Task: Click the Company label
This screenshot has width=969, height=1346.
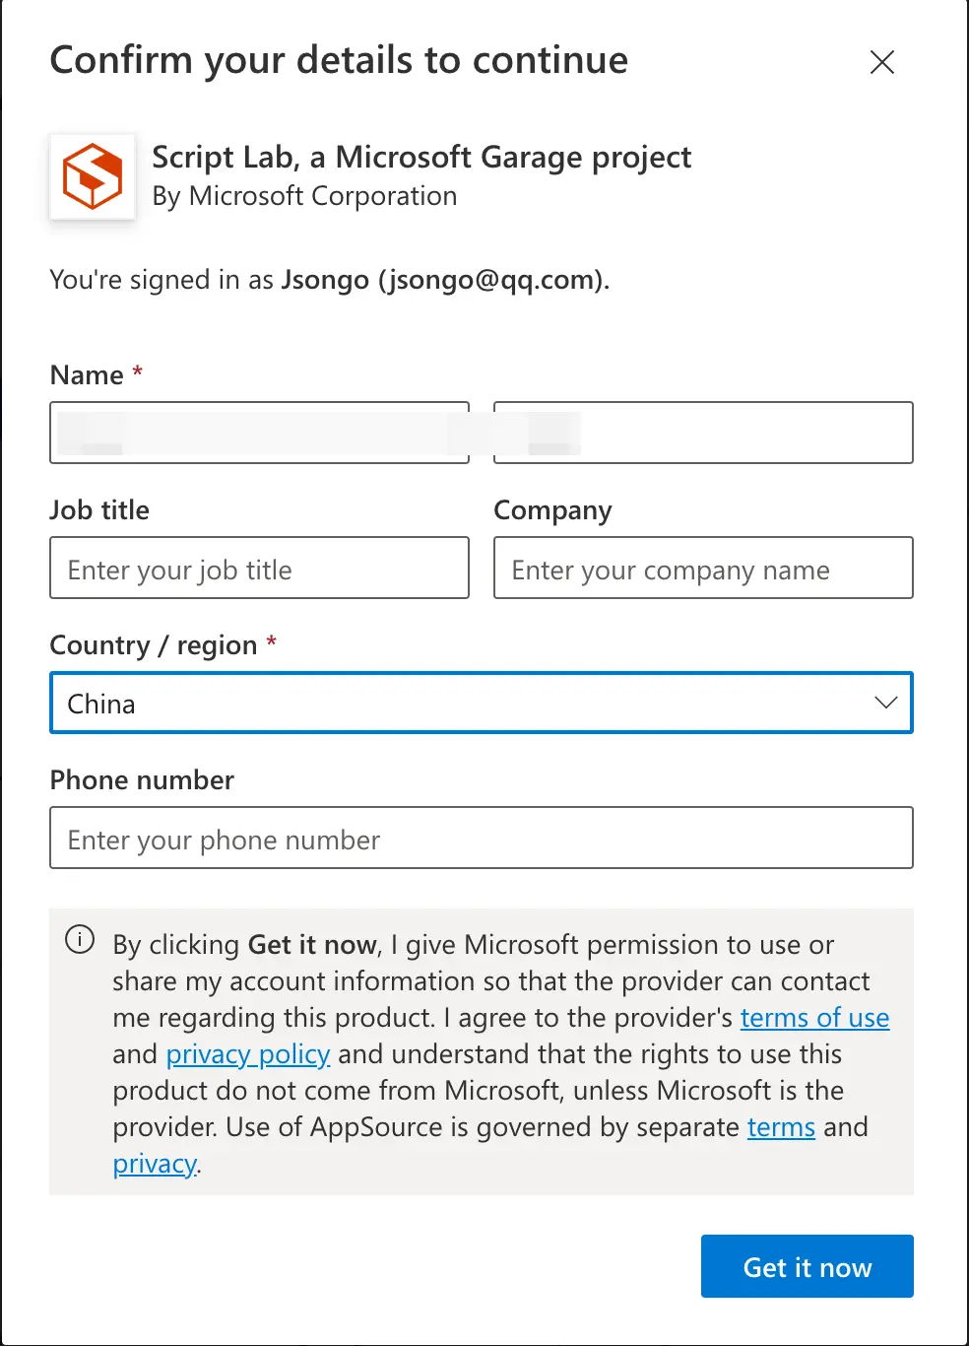Action: pos(552,510)
